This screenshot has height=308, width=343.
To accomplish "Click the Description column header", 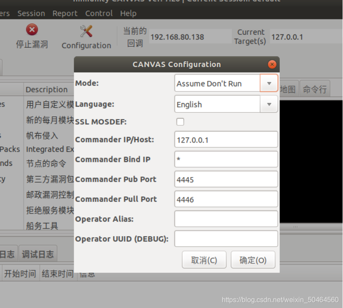I will 49,89.
